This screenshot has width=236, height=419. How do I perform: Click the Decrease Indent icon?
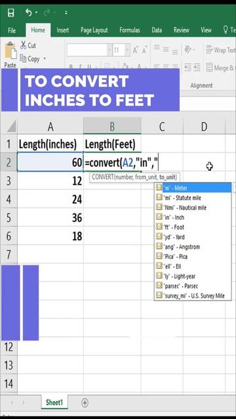coord(188,67)
